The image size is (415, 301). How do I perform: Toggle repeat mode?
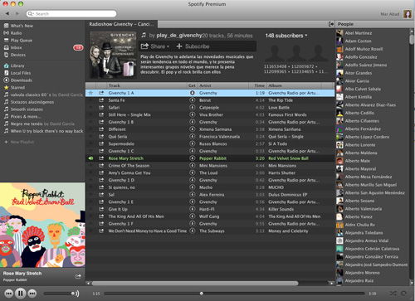point(404,294)
